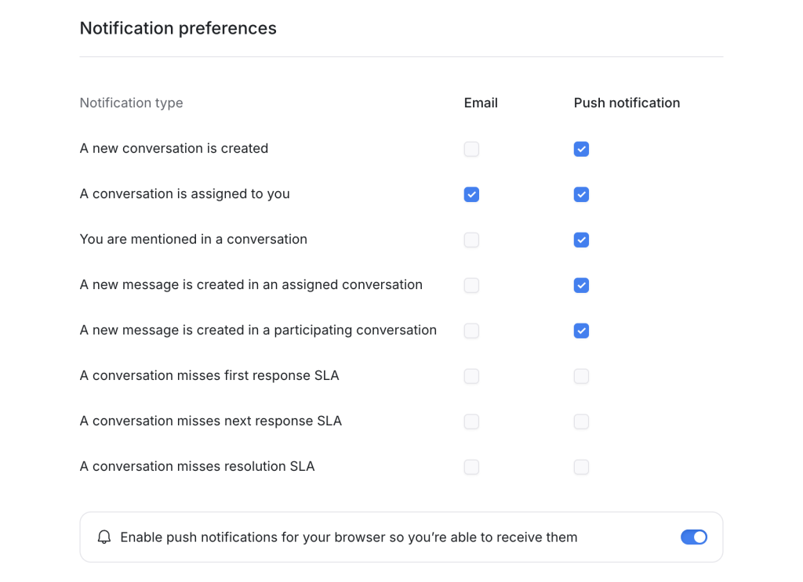Turn off browser push notifications toggle
Viewport: 803px width, 582px height.
pos(693,537)
